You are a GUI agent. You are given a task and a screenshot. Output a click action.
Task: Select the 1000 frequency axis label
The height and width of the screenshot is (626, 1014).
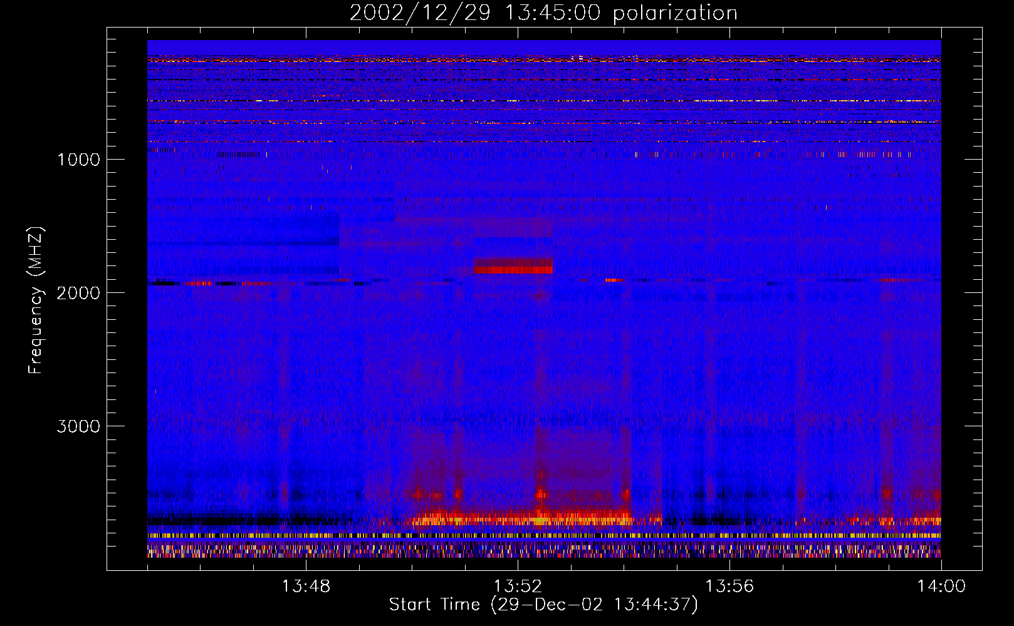click(78, 160)
